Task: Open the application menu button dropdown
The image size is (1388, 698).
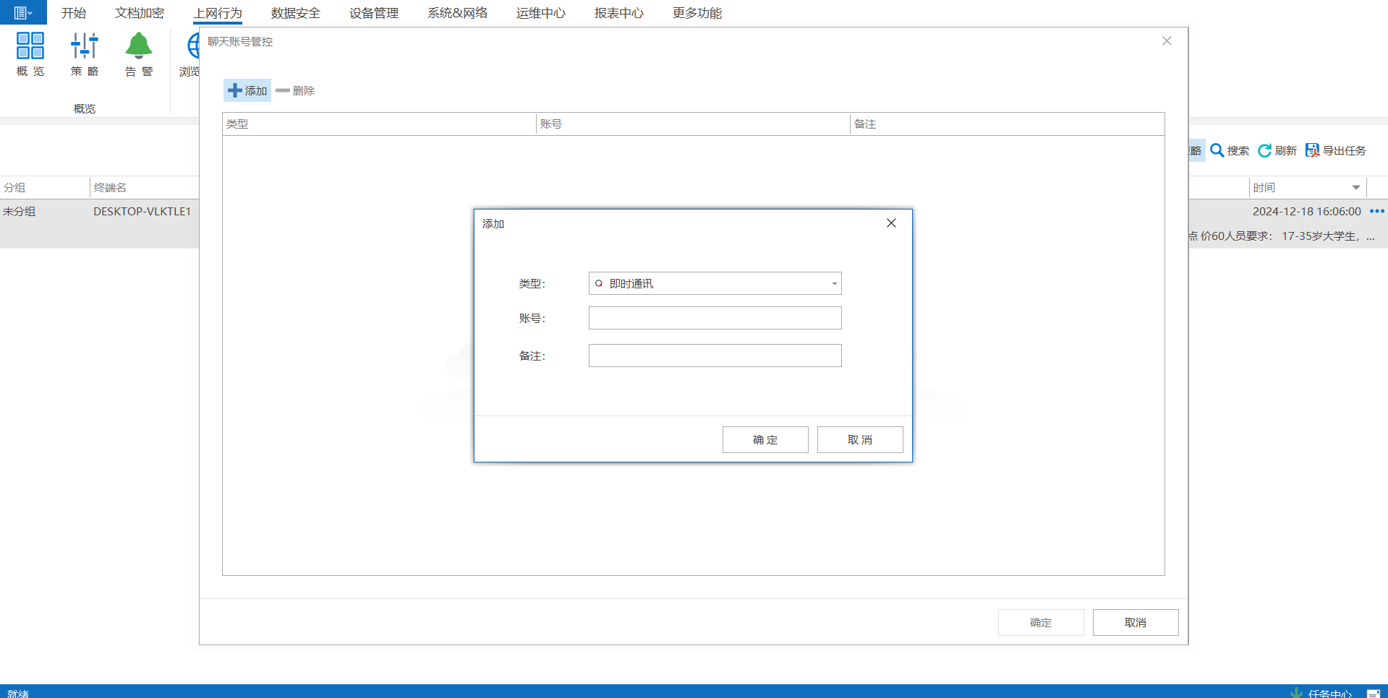Action: (x=23, y=12)
